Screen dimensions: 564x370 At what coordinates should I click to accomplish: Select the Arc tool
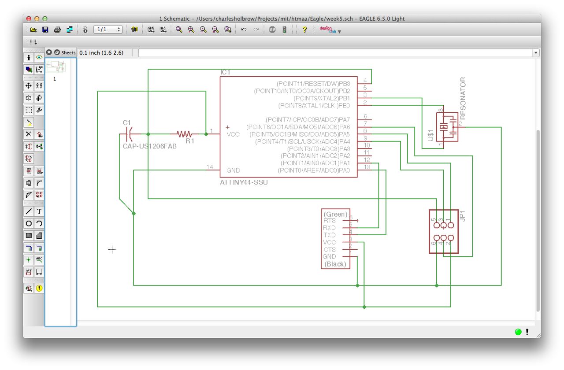click(x=39, y=223)
